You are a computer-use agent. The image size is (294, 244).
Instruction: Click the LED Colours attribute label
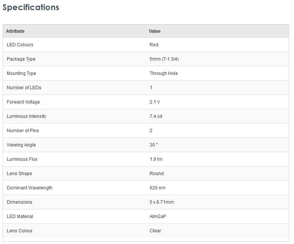click(x=20, y=45)
